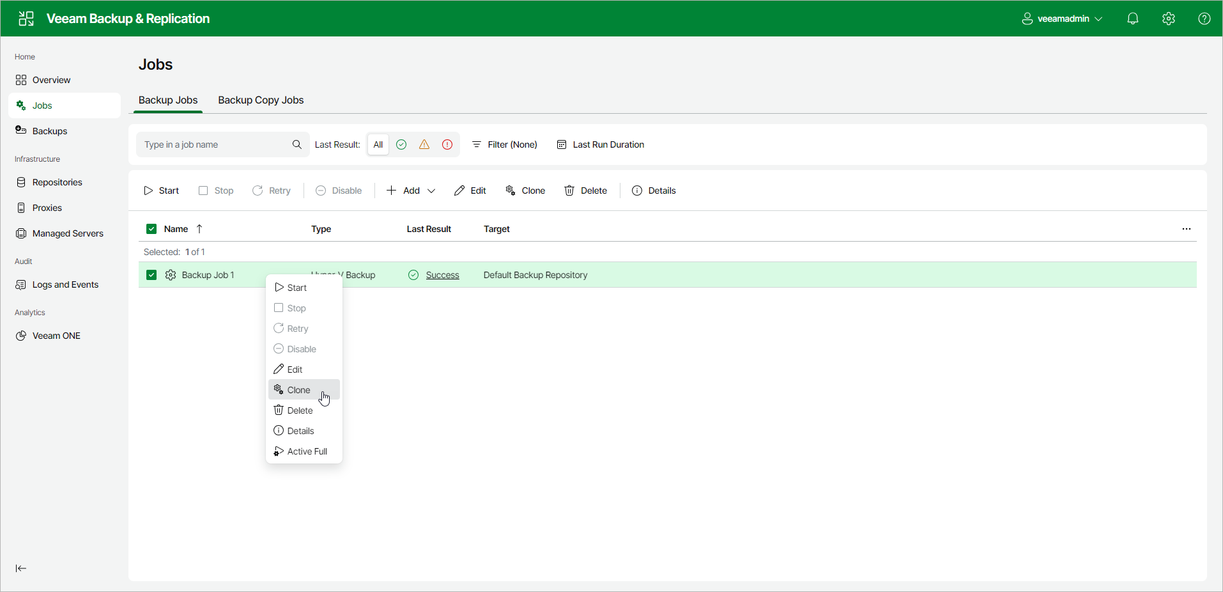Open the settings gear in header
The image size is (1223, 592).
click(1169, 19)
